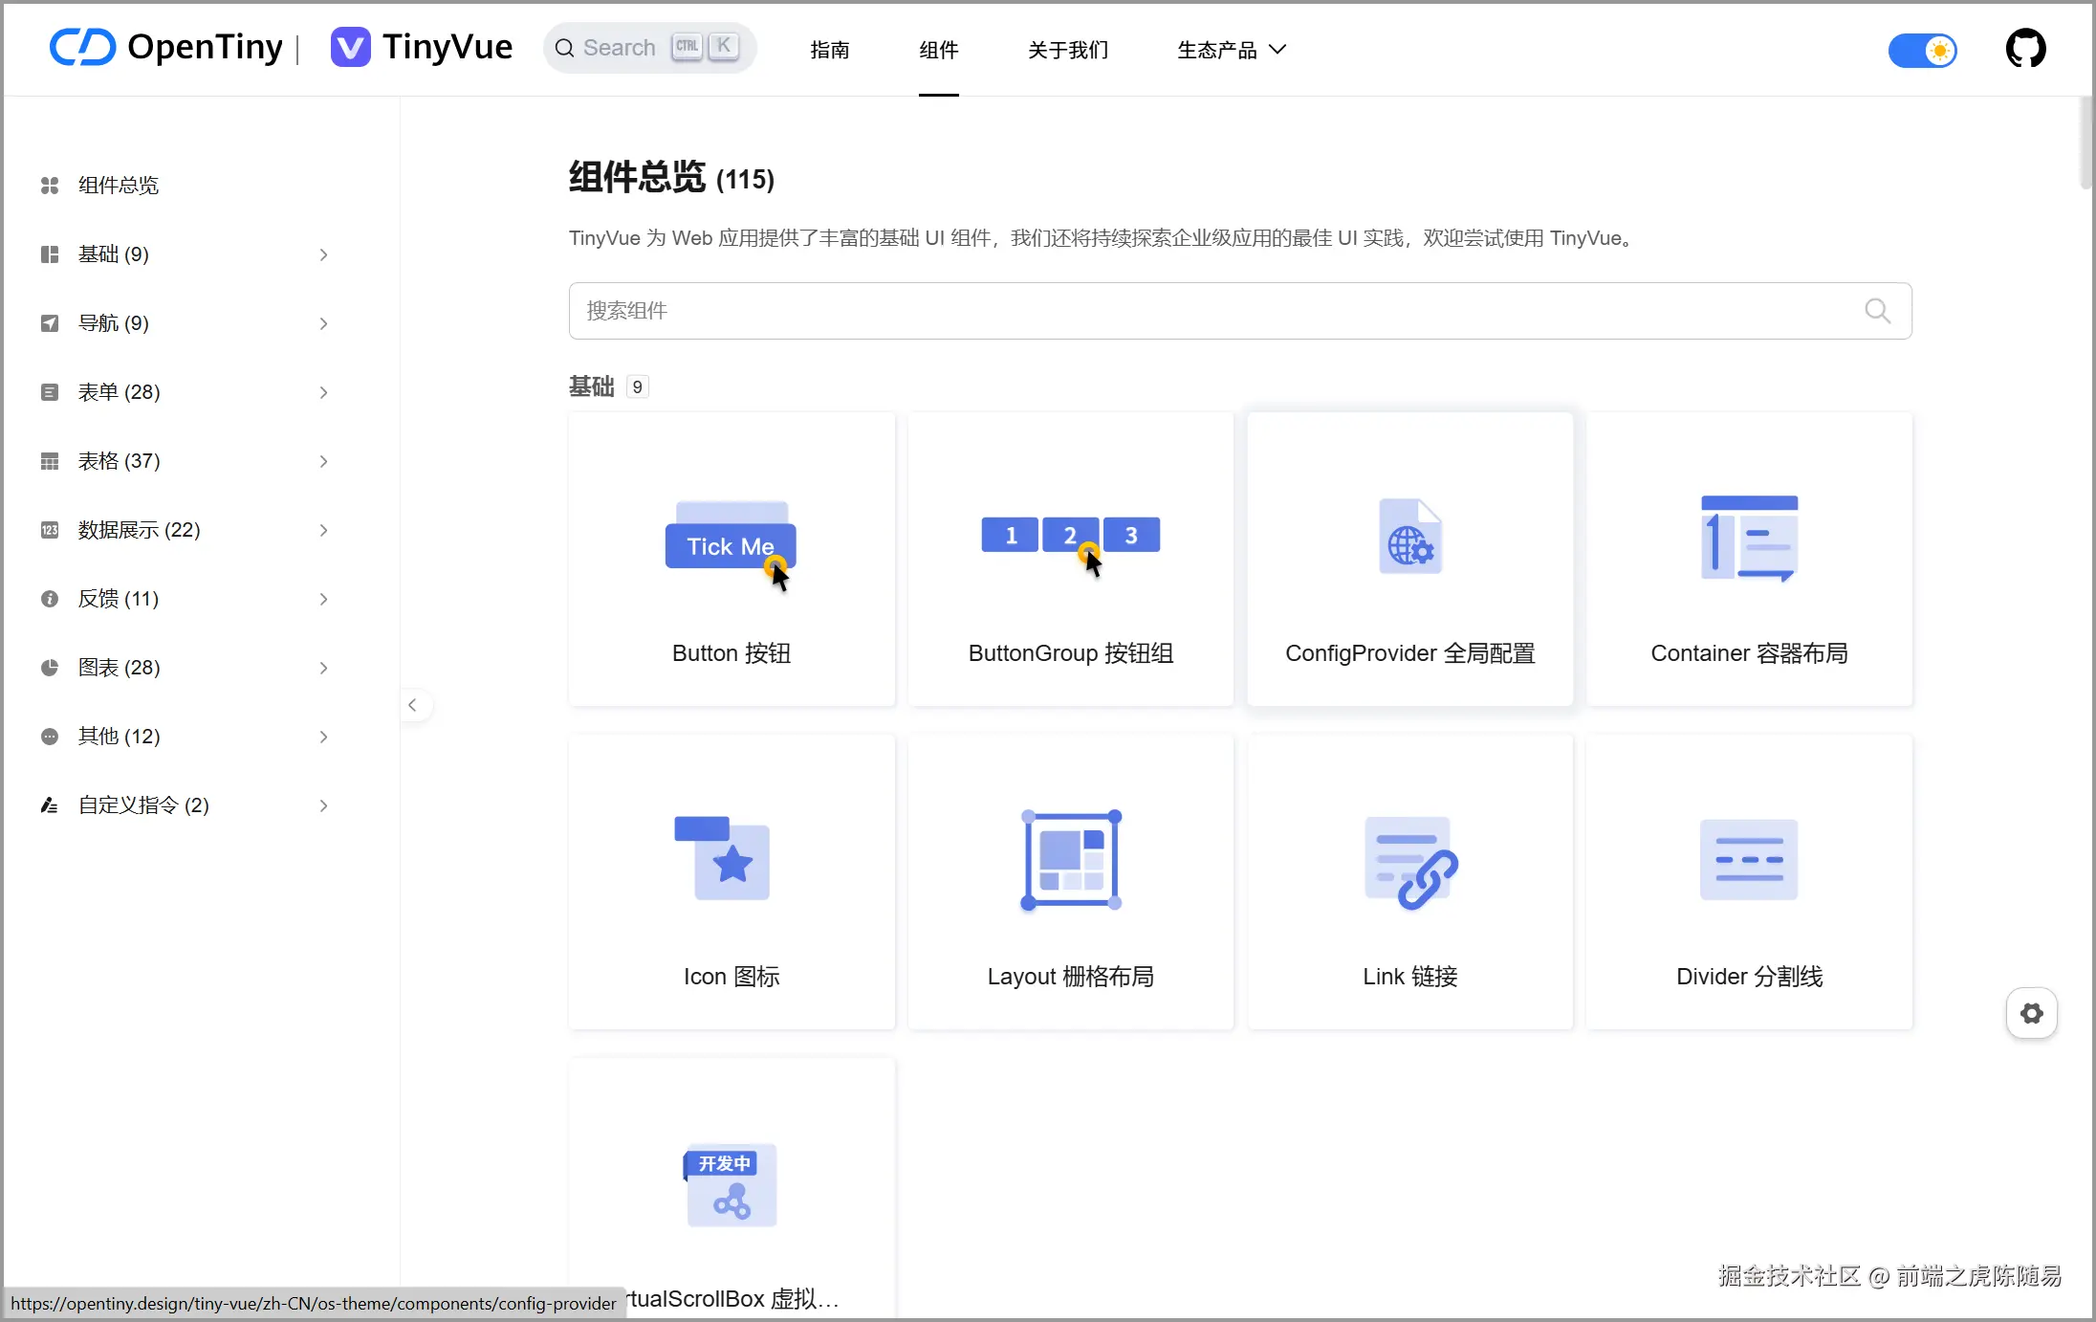
Task: Click the TinyVue V logo icon
Action: 350,45
